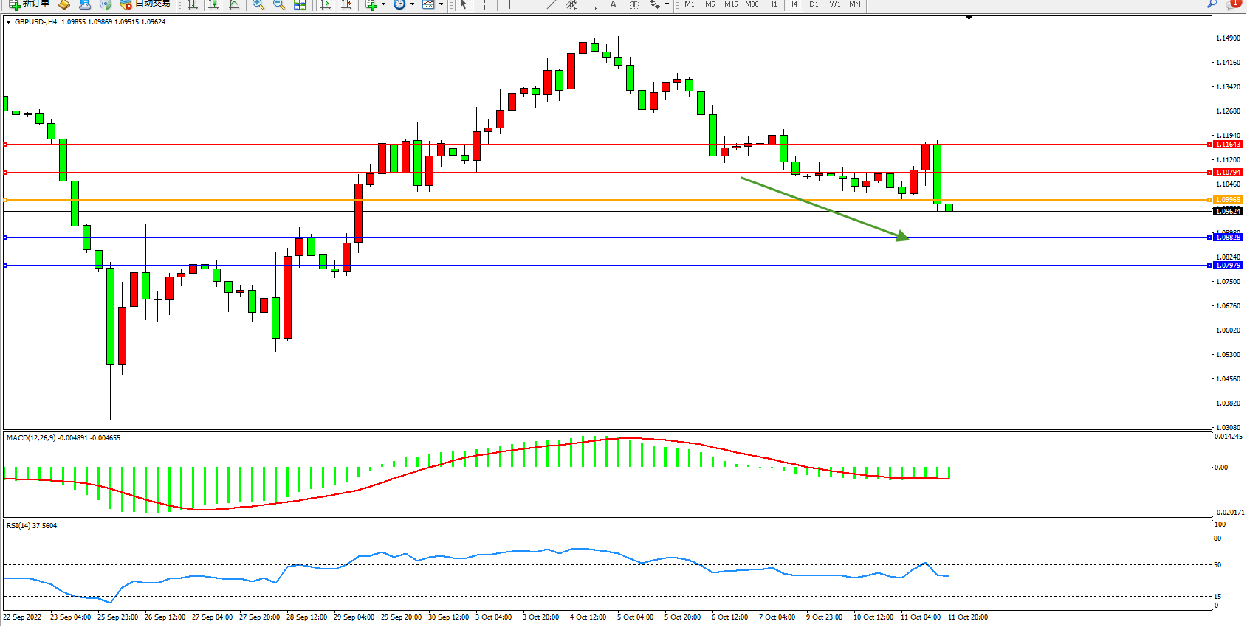
Task: Select the M15 timeframe button
Action: (730, 4)
